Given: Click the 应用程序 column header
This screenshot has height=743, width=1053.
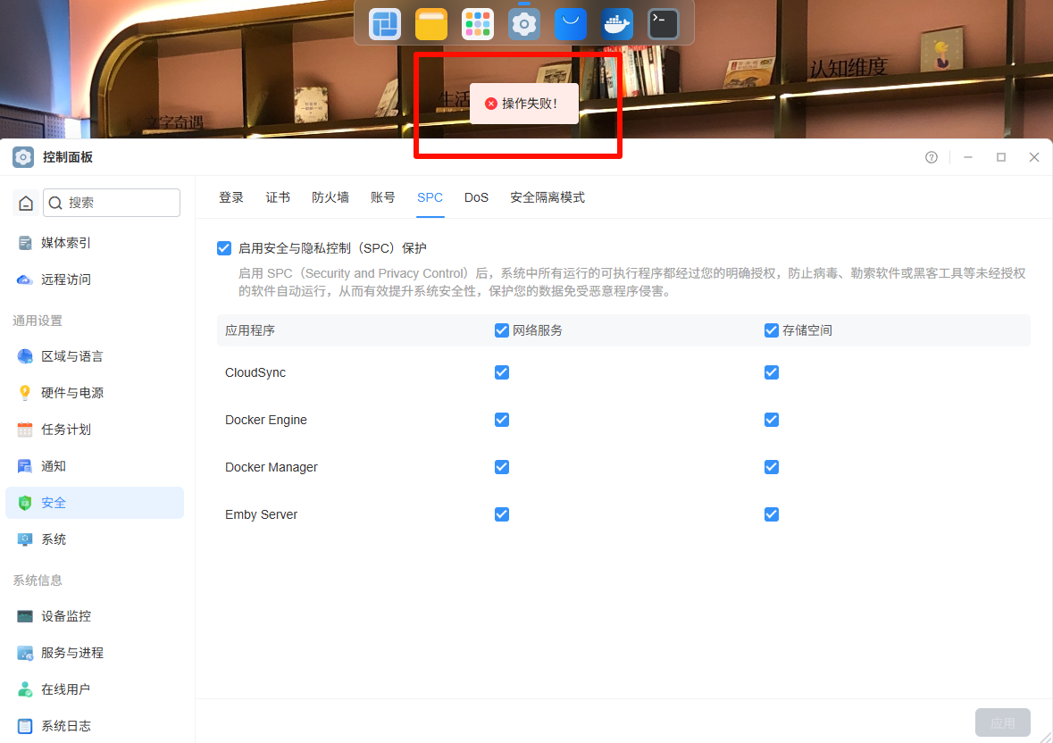Looking at the screenshot, I should [250, 330].
